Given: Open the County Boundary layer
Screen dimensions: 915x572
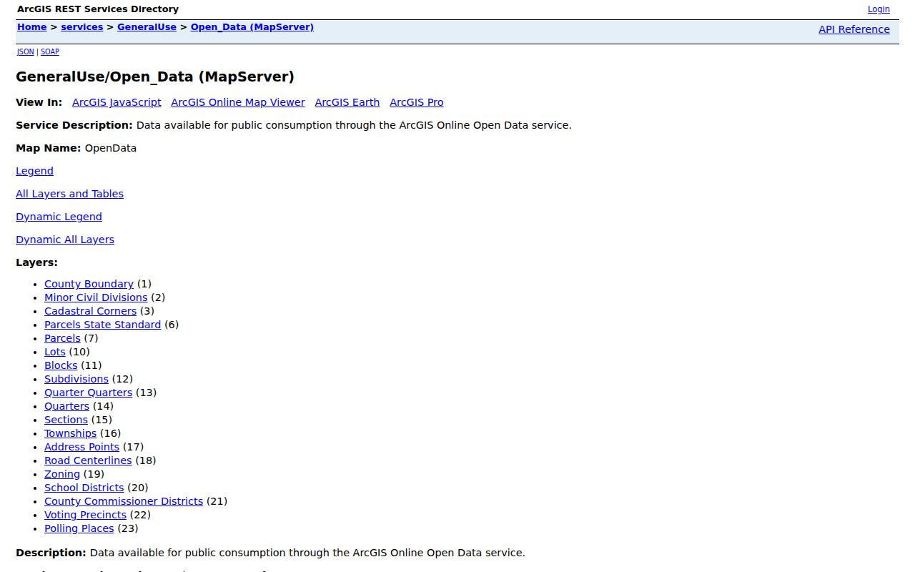Looking at the screenshot, I should tap(89, 284).
